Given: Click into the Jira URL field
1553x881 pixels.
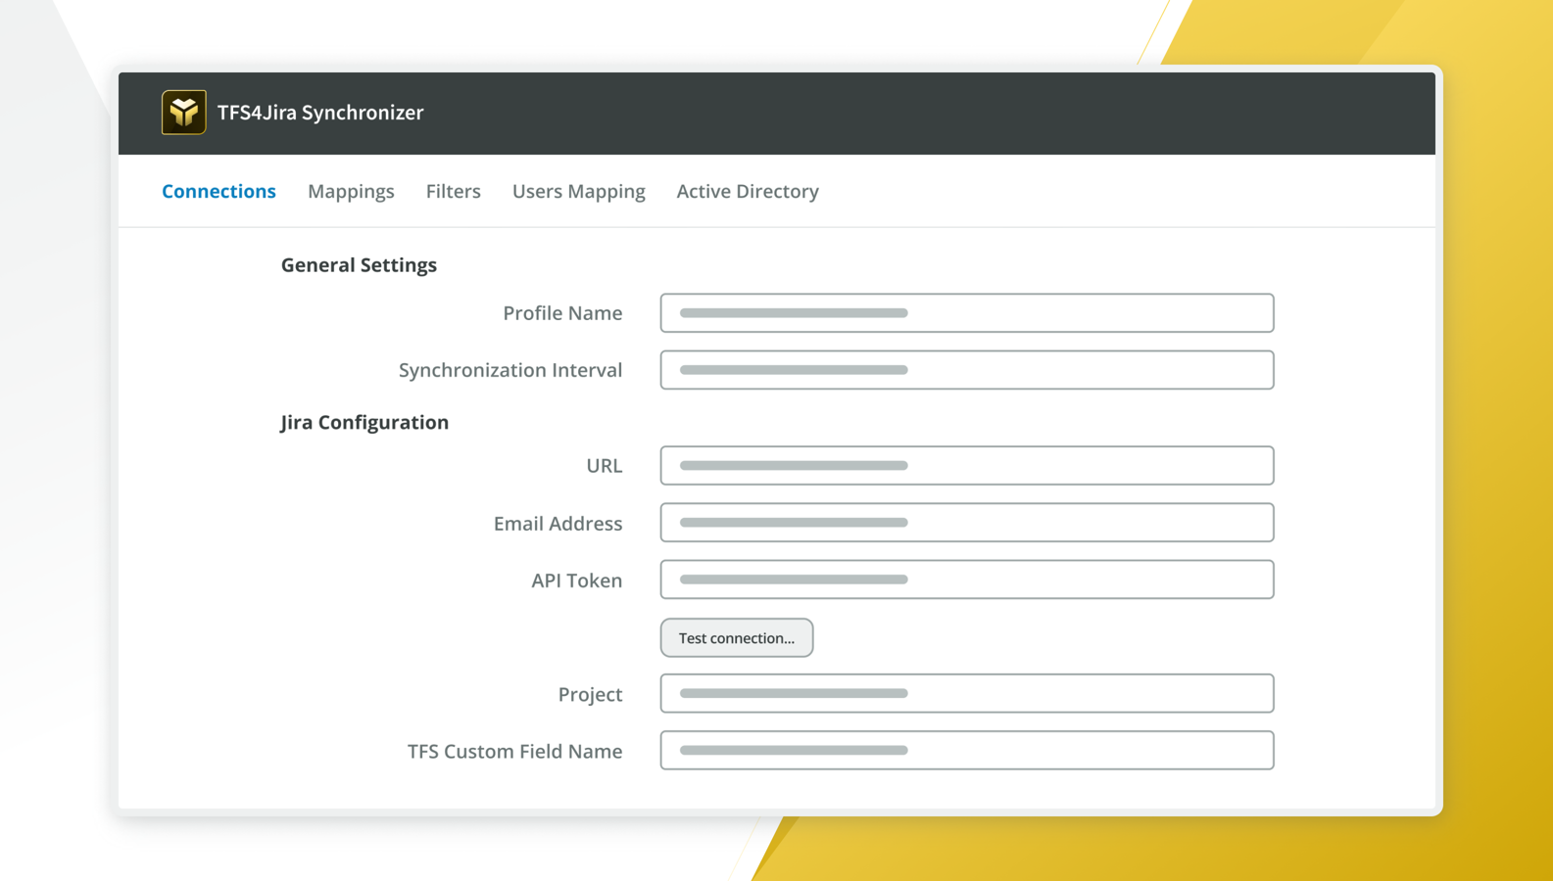Looking at the screenshot, I should [x=966, y=466].
